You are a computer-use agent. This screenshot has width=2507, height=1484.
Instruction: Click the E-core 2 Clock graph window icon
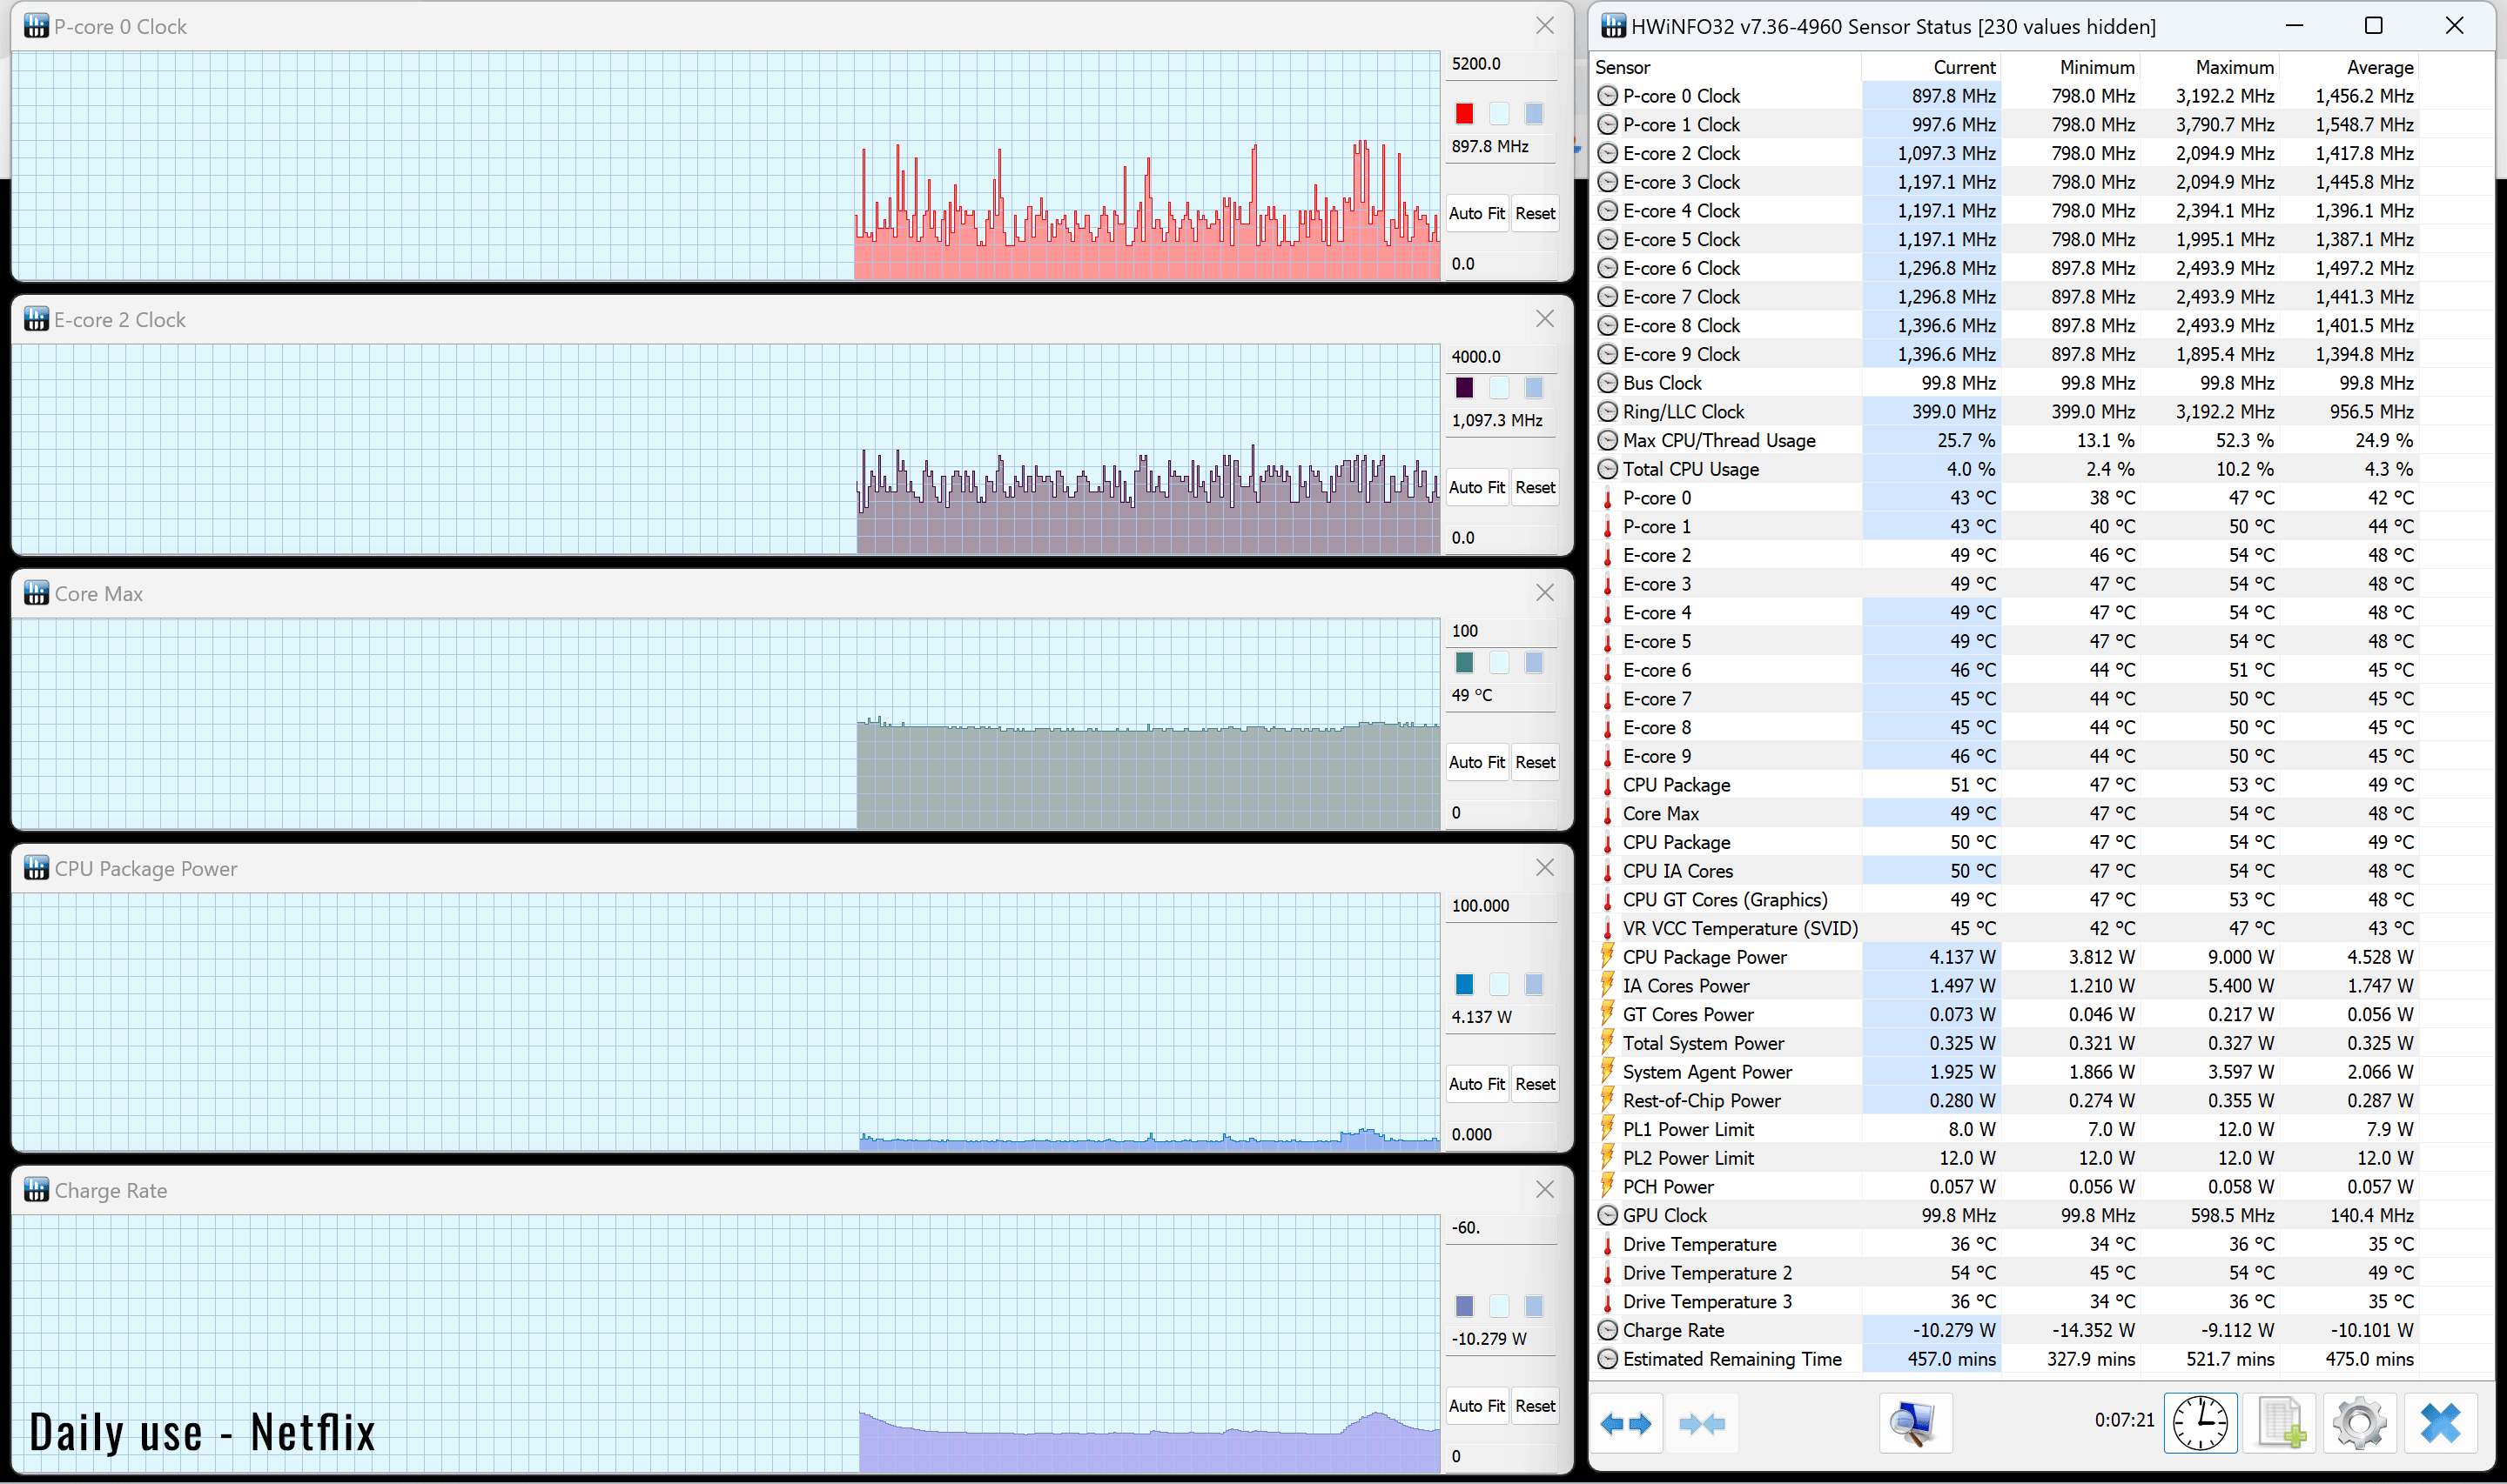coord(36,319)
